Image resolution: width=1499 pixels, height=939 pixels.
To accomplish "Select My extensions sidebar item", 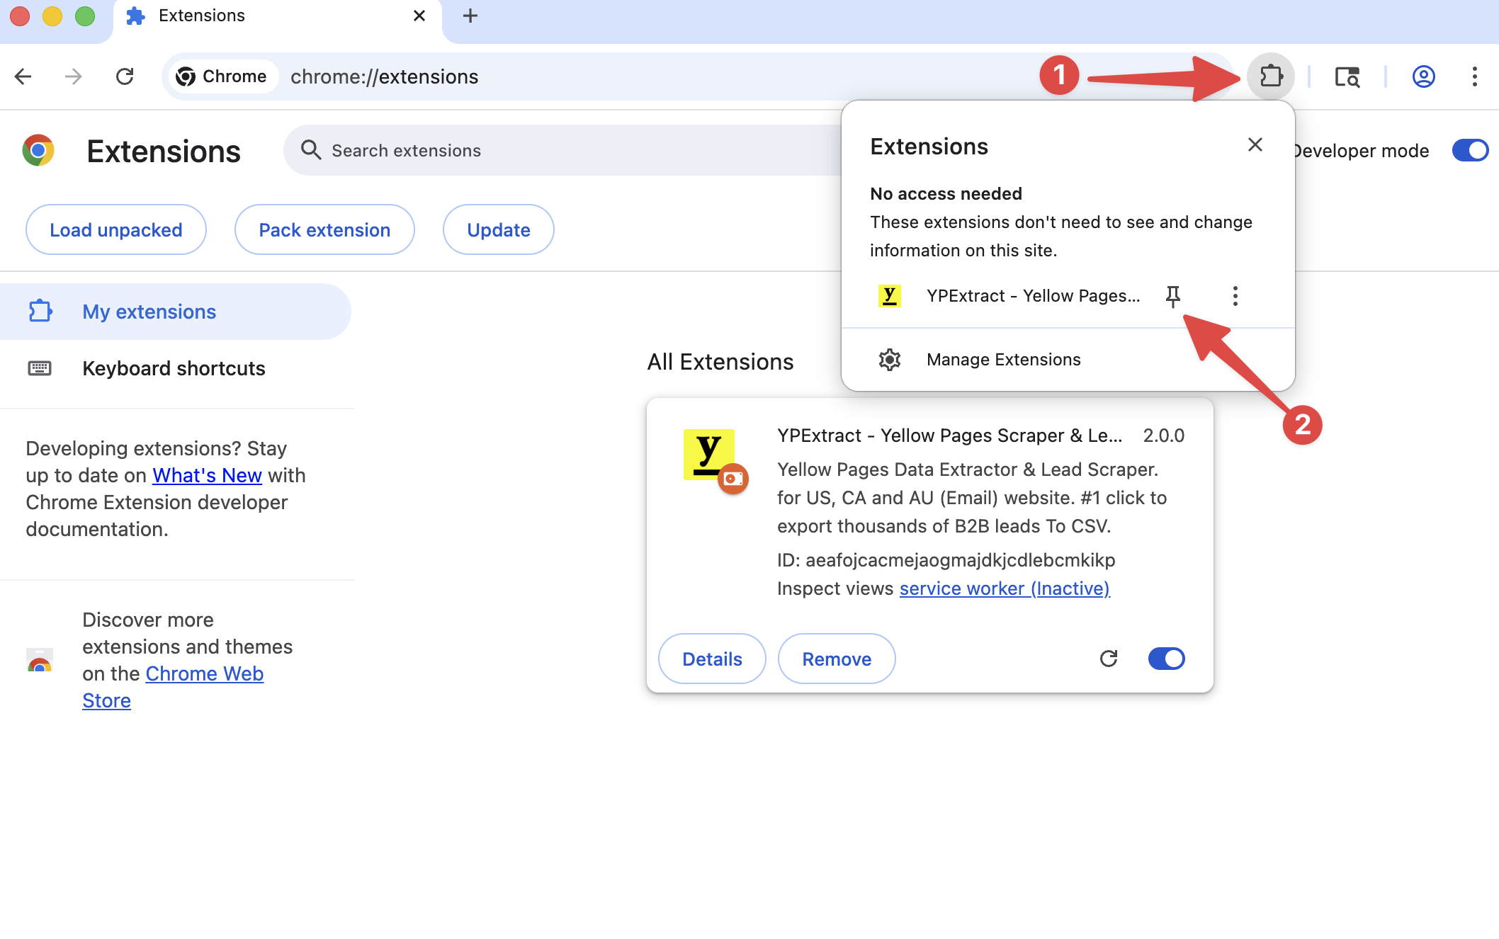I will point(175,312).
